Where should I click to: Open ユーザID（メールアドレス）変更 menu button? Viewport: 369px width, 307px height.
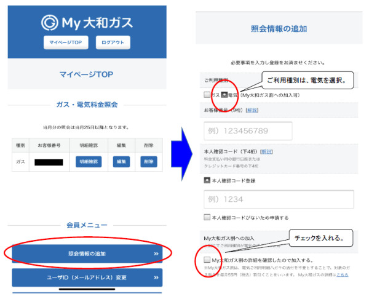coord(87,277)
